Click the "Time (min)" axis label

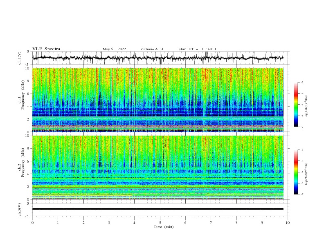164,227
